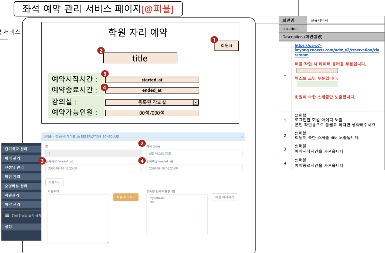Click the 수정하기 button
385x253 pixels.
pyautogui.click(x=54, y=182)
